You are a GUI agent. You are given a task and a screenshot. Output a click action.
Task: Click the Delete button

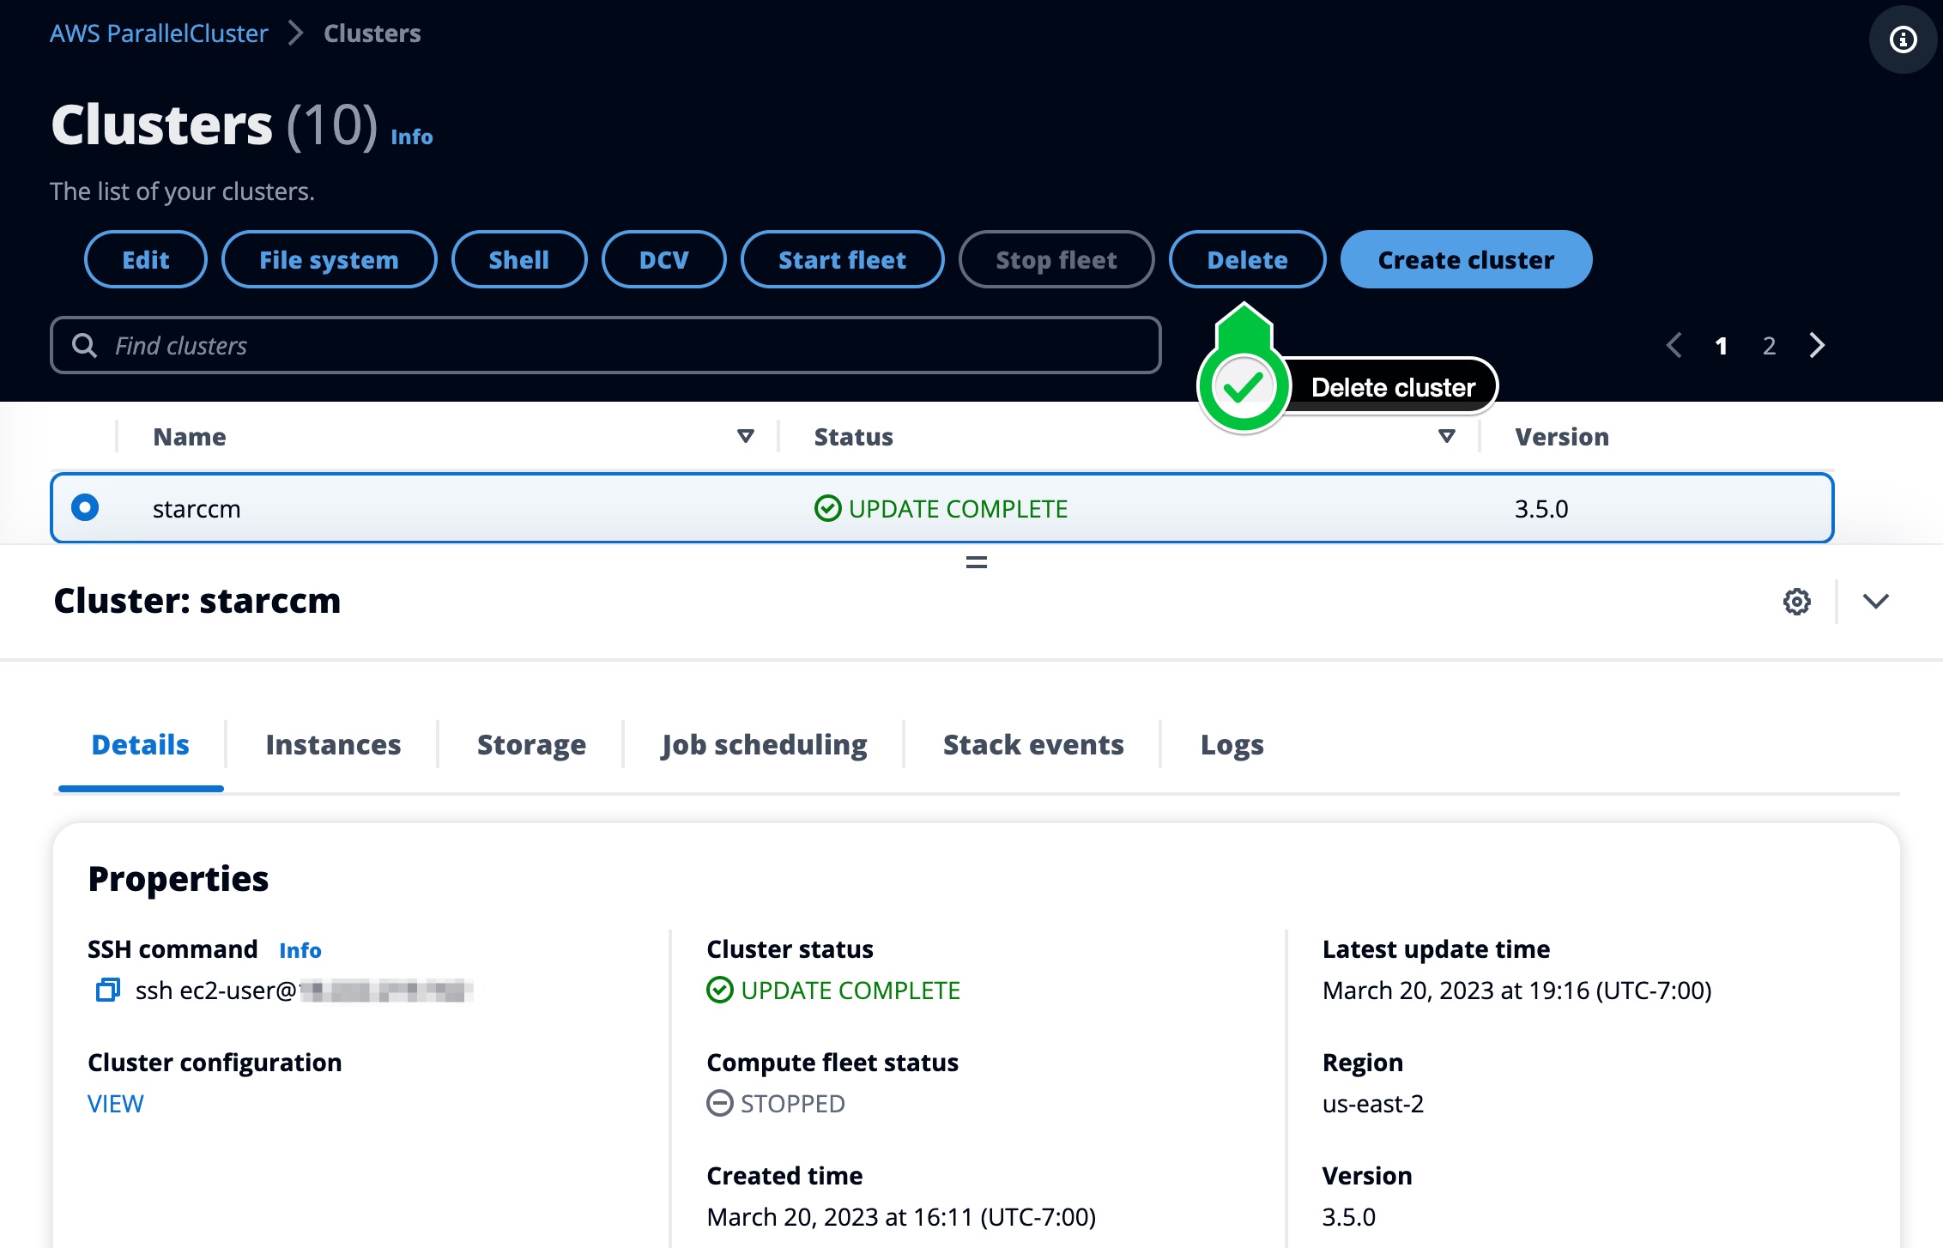(x=1248, y=259)
